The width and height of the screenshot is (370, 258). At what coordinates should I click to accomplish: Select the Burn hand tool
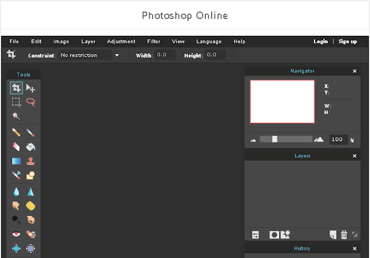pos(31,220)
